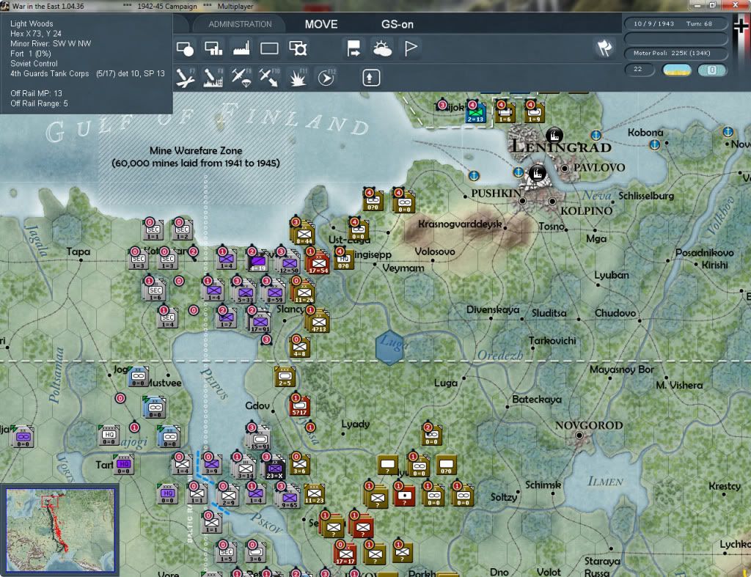This screenshot has width=751, height=577.
Task: Select the SEC unit counter marked 1=2
Action: (183, 230)
